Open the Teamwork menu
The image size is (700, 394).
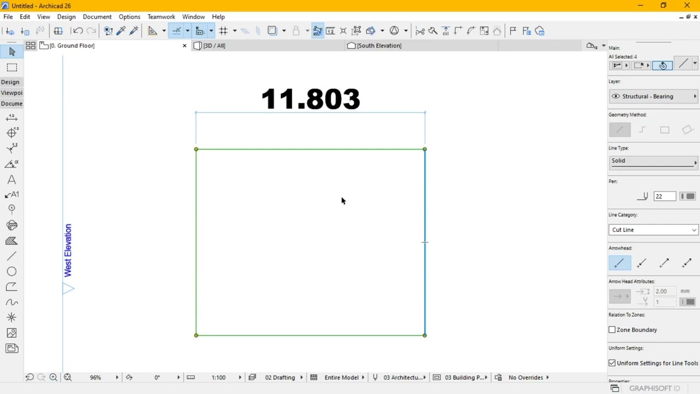tap(161, 16)
